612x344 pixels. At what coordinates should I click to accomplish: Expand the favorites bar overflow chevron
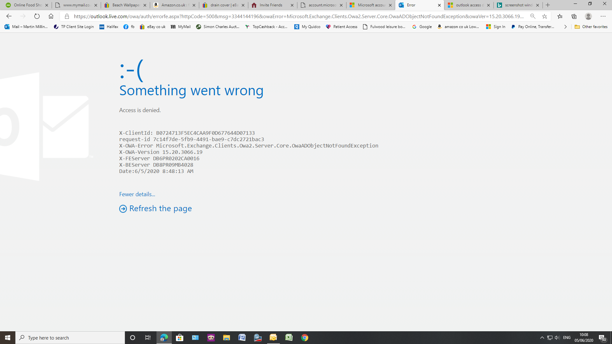565,27
